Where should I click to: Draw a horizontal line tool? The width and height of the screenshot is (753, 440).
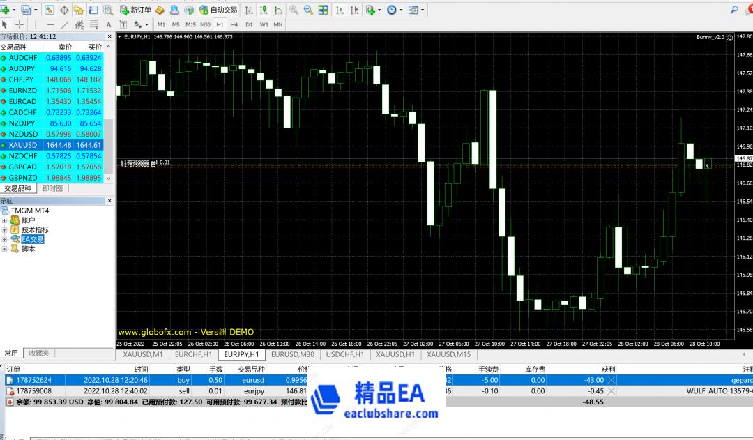(x=50, y=24)
